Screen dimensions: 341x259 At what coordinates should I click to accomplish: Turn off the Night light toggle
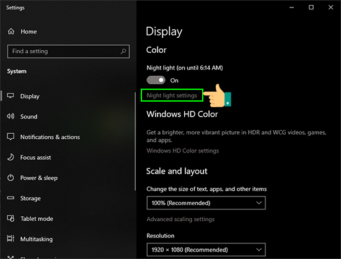click(156, 80)
